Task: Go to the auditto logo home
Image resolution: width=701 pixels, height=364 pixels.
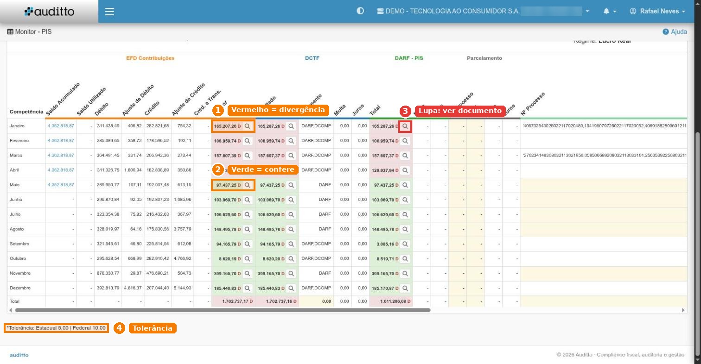Action: (49, 12)
